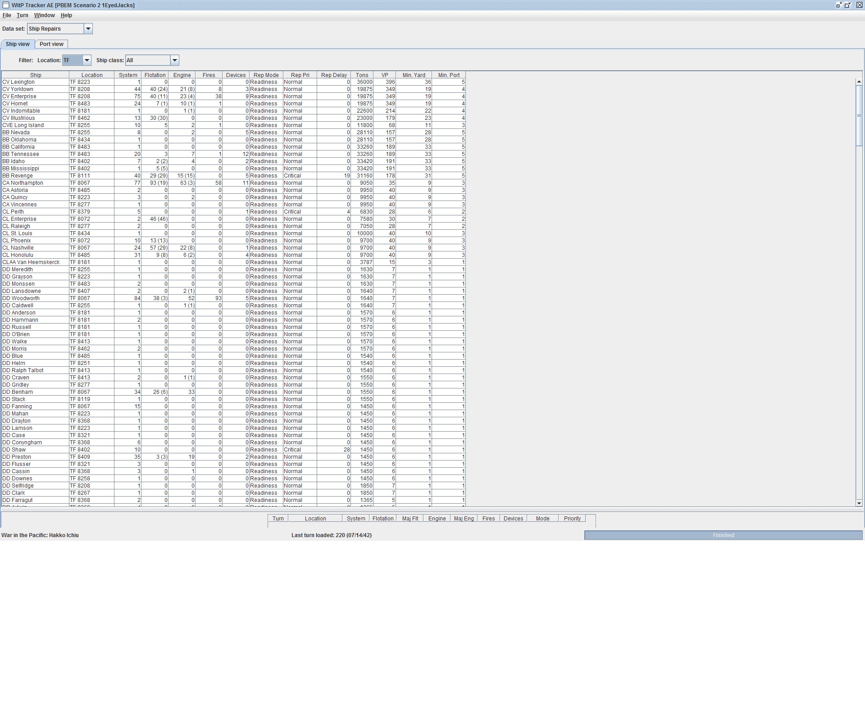Sort table by Rep Delay column header

[x=334, y=75]
